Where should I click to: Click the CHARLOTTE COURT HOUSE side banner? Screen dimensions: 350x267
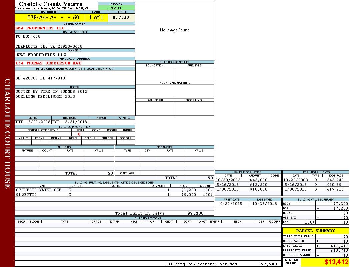click(x=7, y=133)
